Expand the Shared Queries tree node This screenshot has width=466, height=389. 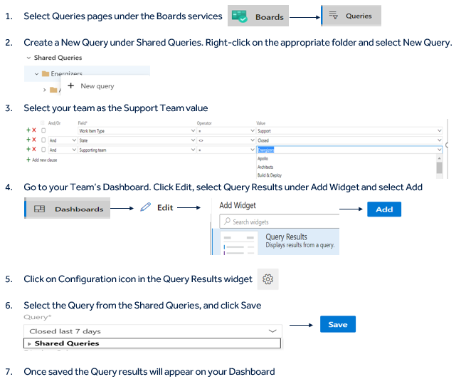[30, 343]
